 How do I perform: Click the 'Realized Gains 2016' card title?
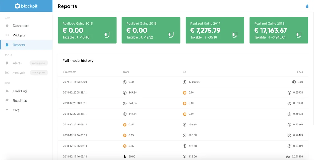point(141,24)
